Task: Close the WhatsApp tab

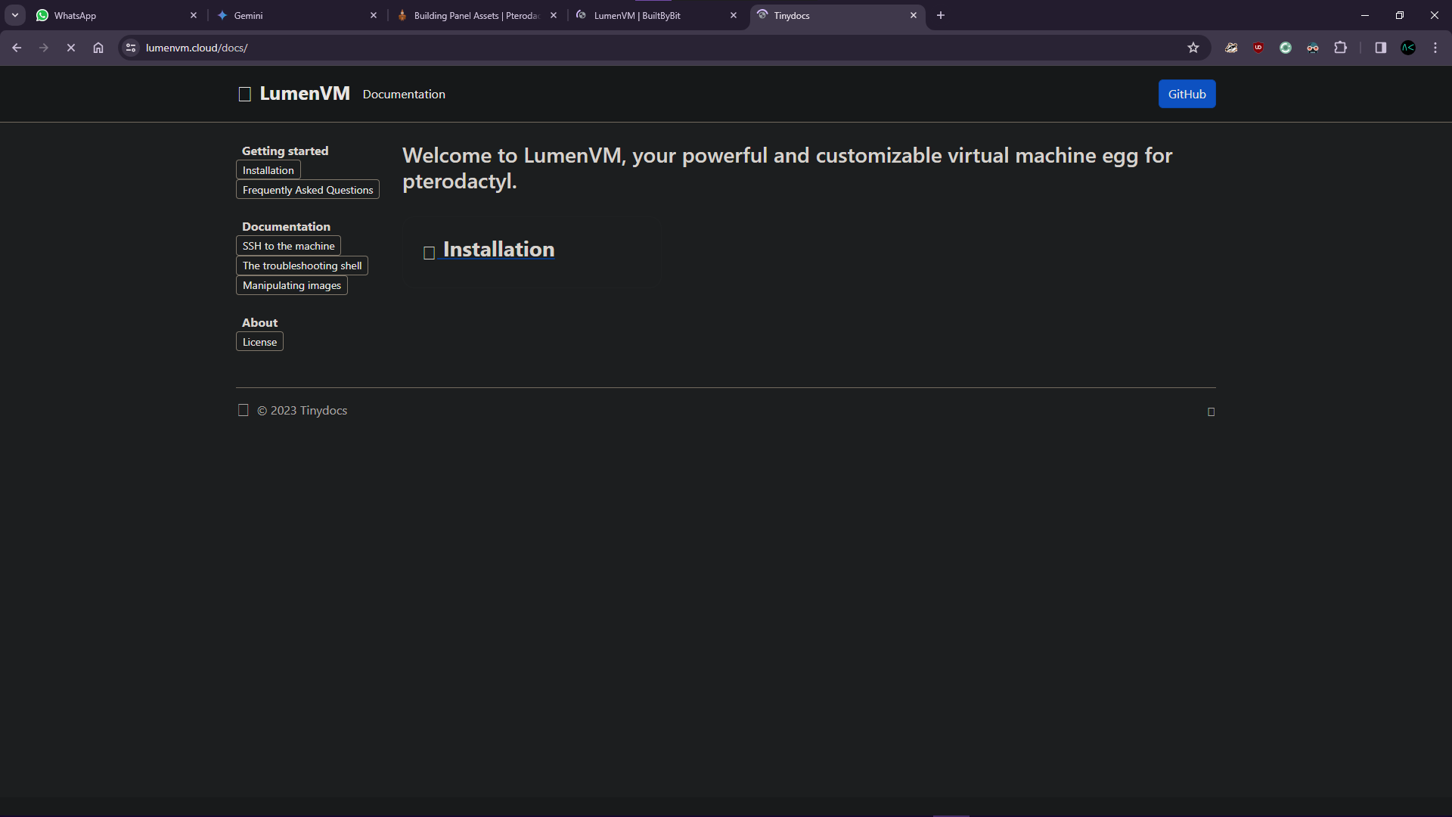Action: 194,15
